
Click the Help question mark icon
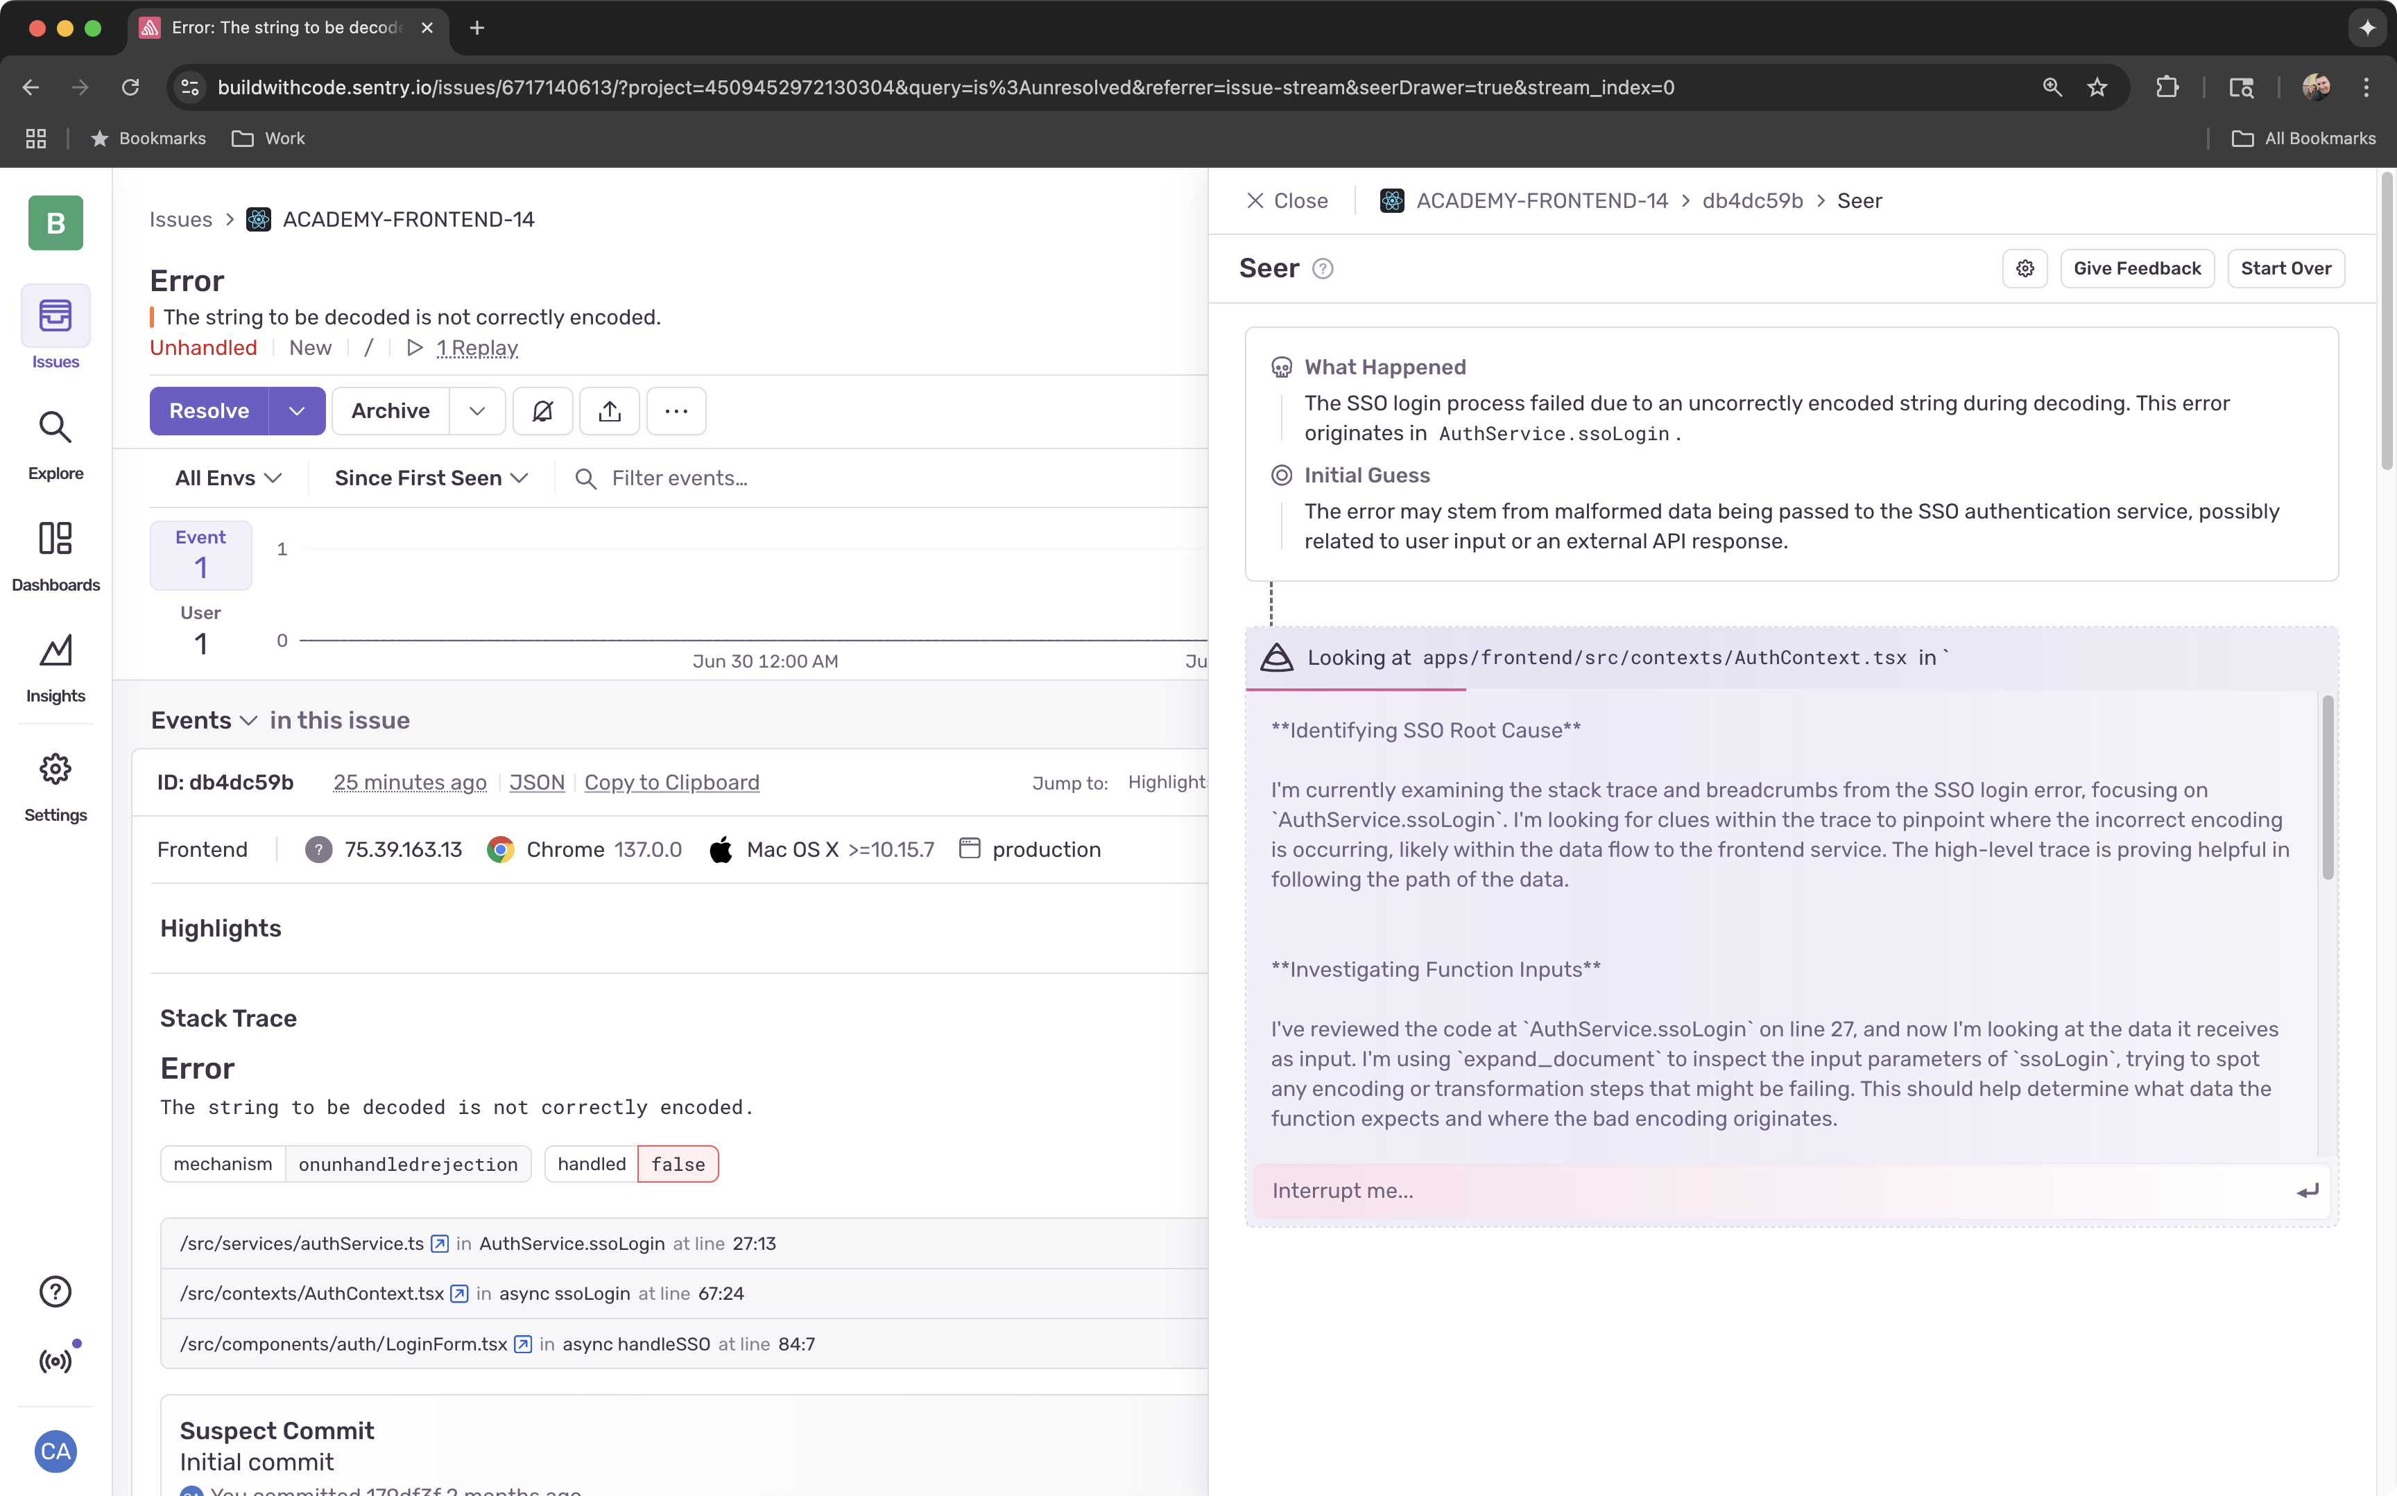pyautogui.click(x=55, y=1291)
